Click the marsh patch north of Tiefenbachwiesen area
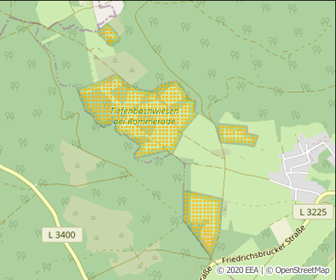This screenshot has width=336, height=280. point(121,66)
